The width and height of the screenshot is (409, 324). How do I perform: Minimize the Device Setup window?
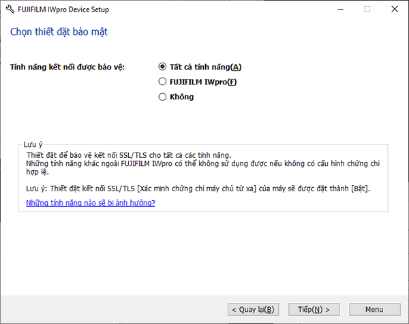pos(340,9)
